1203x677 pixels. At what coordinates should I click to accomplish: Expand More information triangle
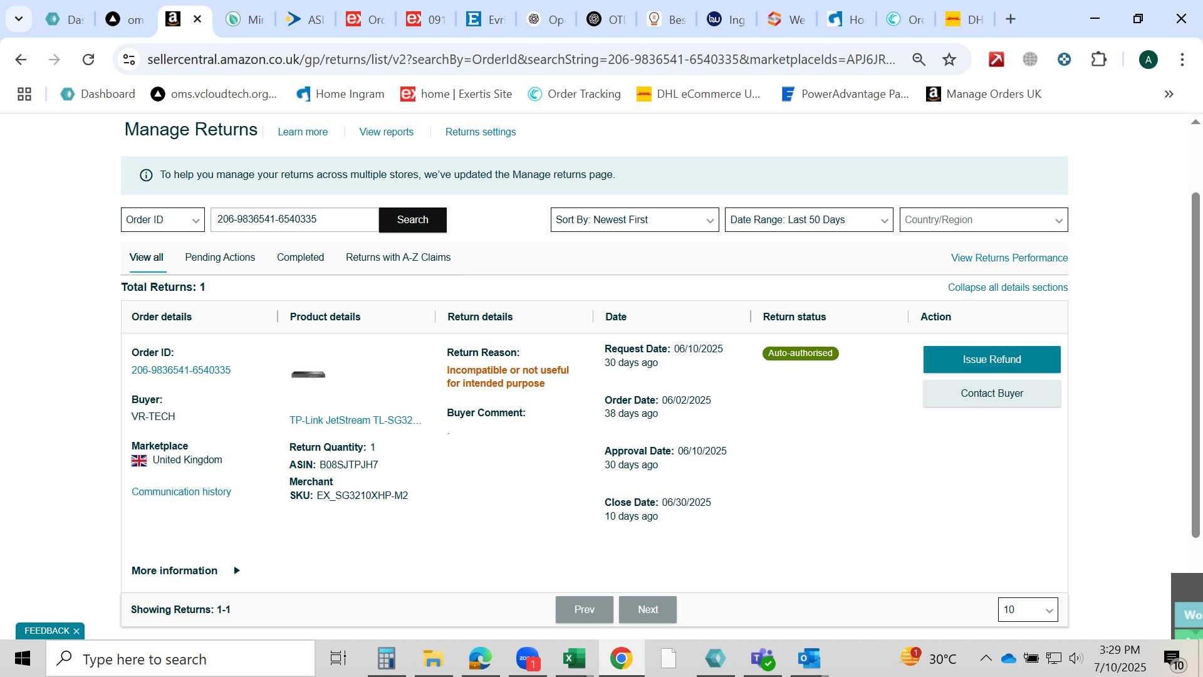237,571
